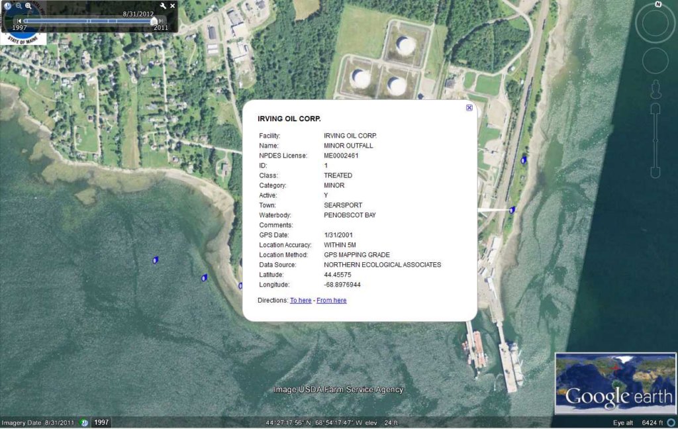Click the GPS date '1/31/2001'
This screenshot has height=429, width=678.
point(338,235)
